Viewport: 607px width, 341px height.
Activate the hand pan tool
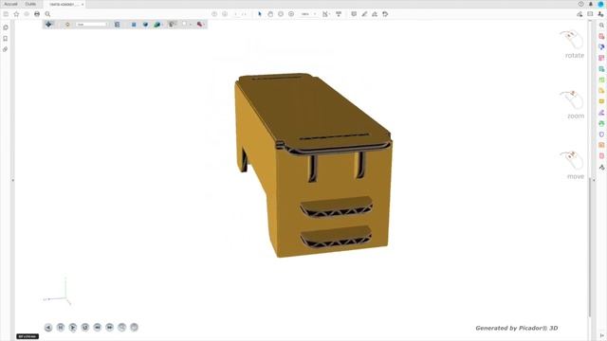[x=270, y=14]
